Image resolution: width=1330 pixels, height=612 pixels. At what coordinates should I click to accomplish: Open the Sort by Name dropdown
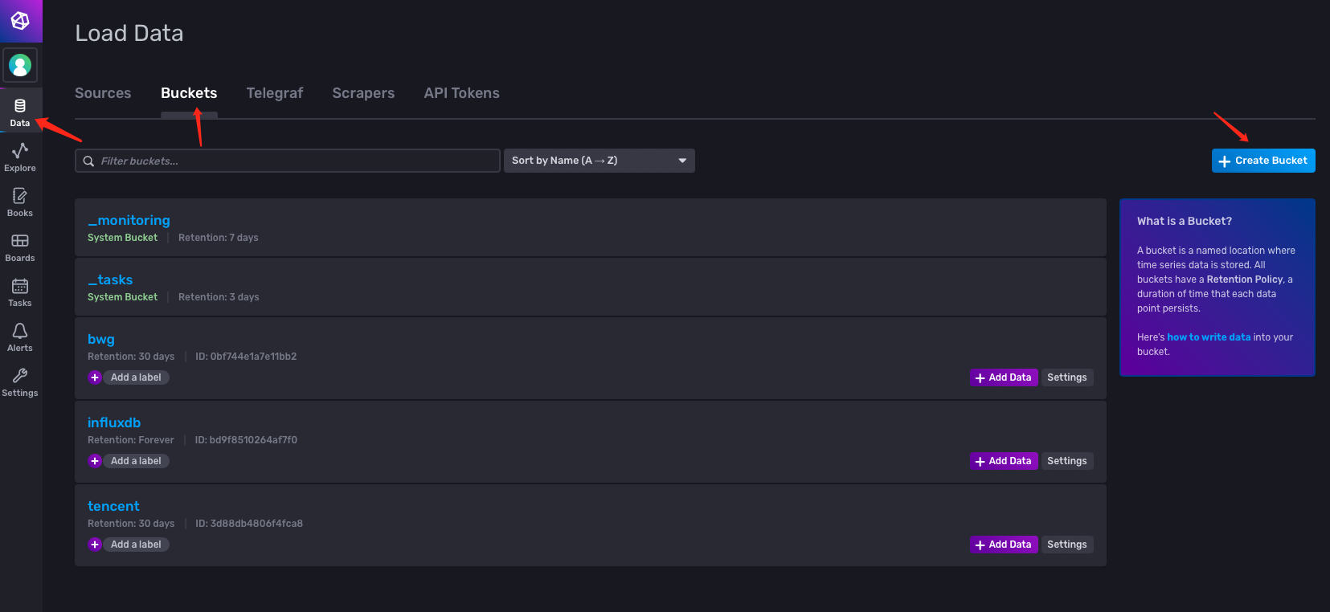point(600,161)
